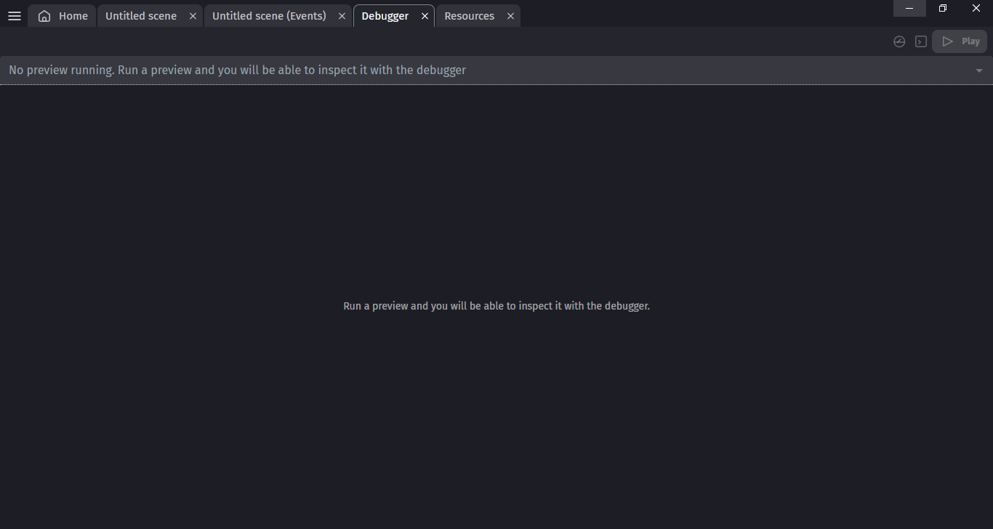Expand the preview selector dropdown arrow
This screenshot has width=993, height=529.
click(979, 70)
